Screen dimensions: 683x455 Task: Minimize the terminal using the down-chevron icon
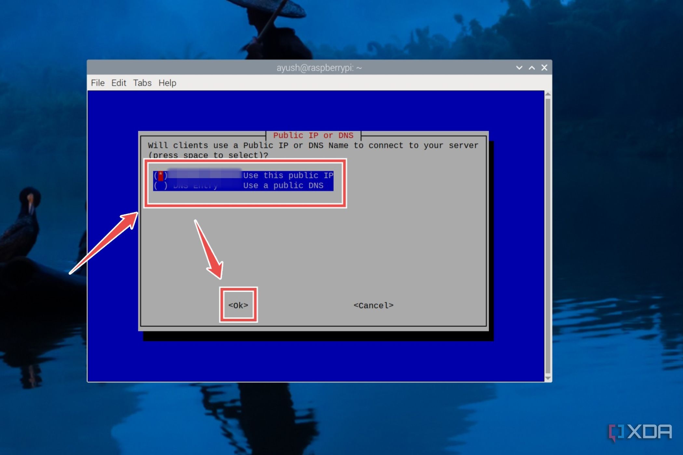tap(519, 68)
